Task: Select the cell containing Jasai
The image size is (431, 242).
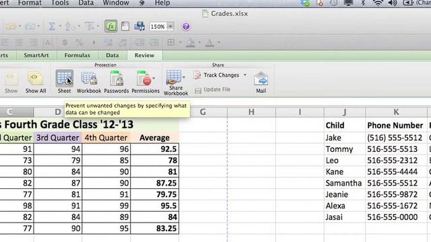Action: pyautogui.click(x=345, y=217)
